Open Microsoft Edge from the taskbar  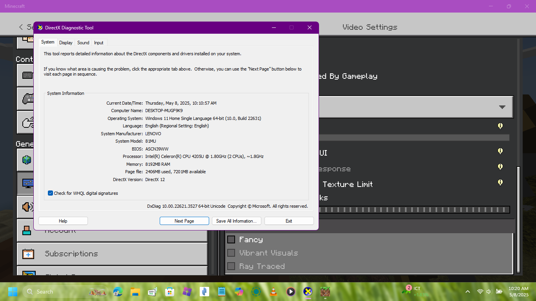118,292
